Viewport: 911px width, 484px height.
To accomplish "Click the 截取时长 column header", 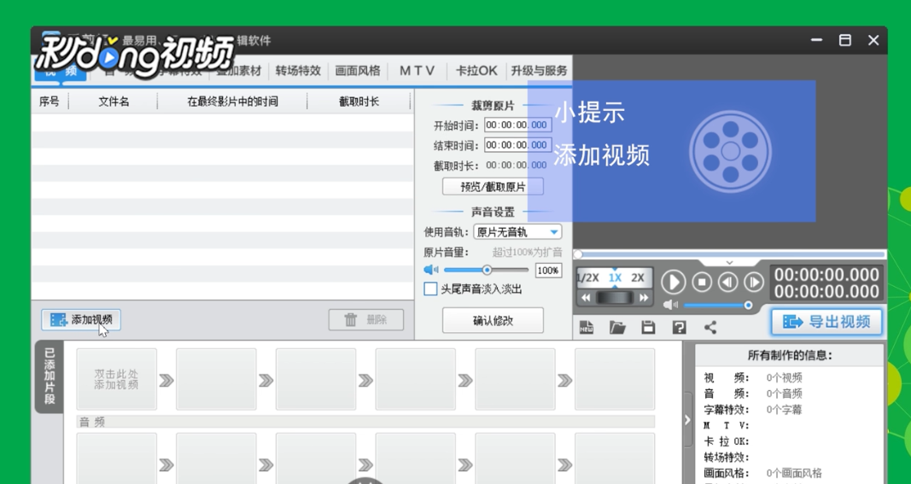I will pyautogui.click(x=359, y=102).
